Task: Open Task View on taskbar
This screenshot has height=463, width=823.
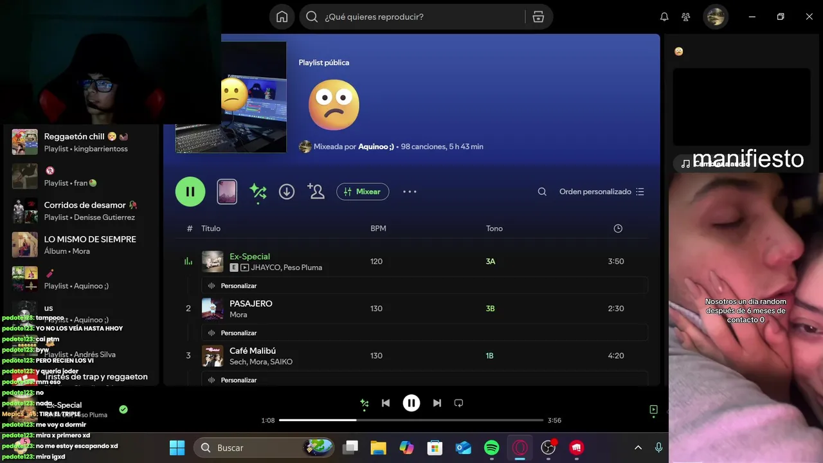Action: point(350,448)
